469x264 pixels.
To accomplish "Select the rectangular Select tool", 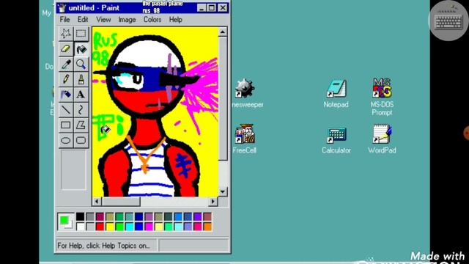I will 81,34.
